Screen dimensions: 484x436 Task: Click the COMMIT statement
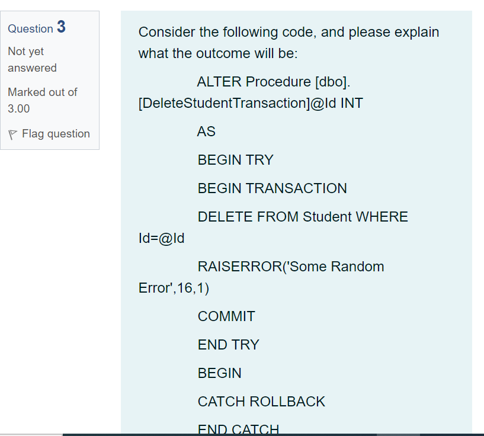point(226,316)
